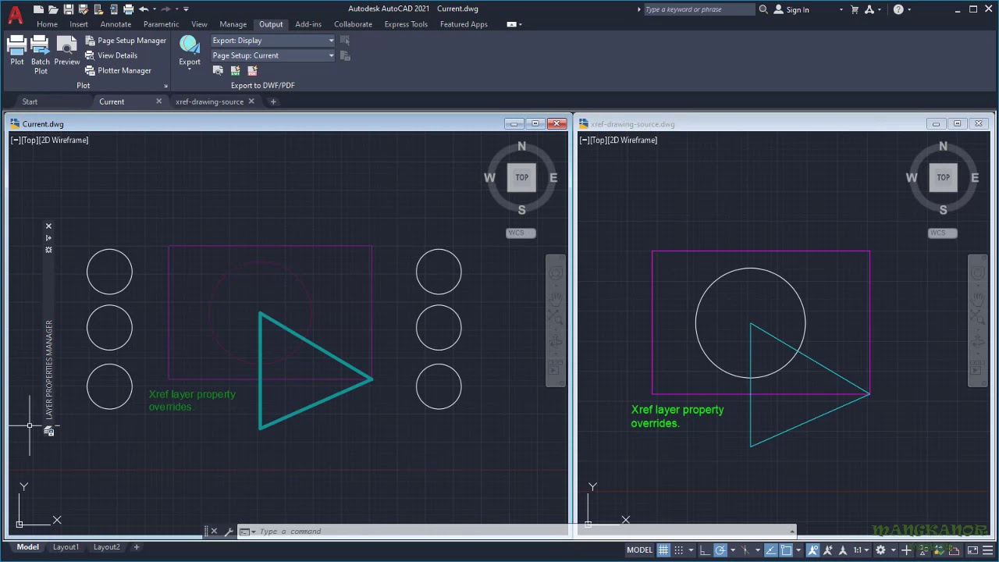Close the Layer Properties Manager palette
The height and width of the screenshot is (562, 999).
pos(48,226)
